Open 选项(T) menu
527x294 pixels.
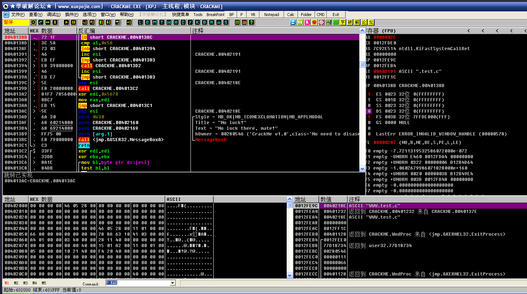pos(89,15)
